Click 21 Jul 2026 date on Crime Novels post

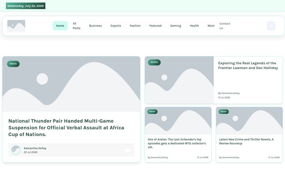274,157
